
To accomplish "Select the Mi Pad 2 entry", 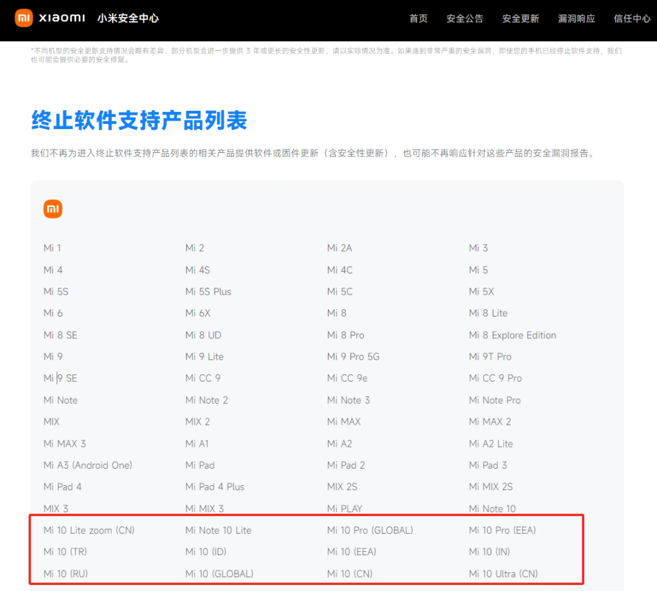I will click(x=346, y=465).
